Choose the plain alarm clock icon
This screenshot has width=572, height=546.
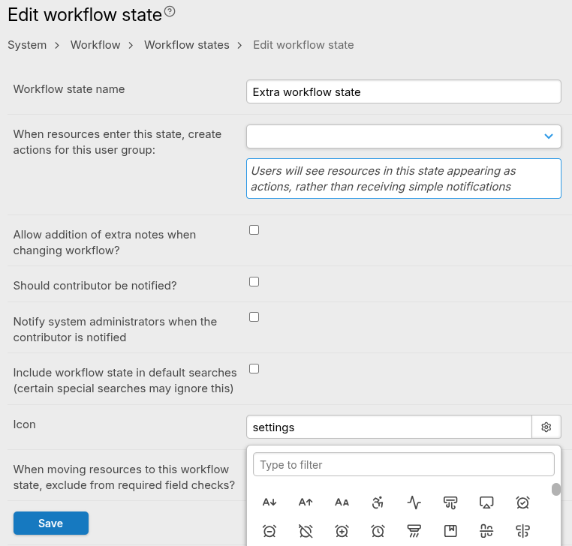point(378,531)
